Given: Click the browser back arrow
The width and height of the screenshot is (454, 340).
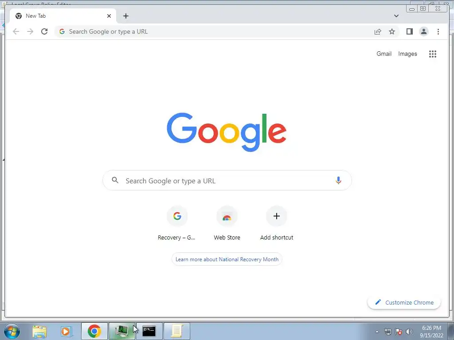Looking at the screenshot, I should coord(16,31).
